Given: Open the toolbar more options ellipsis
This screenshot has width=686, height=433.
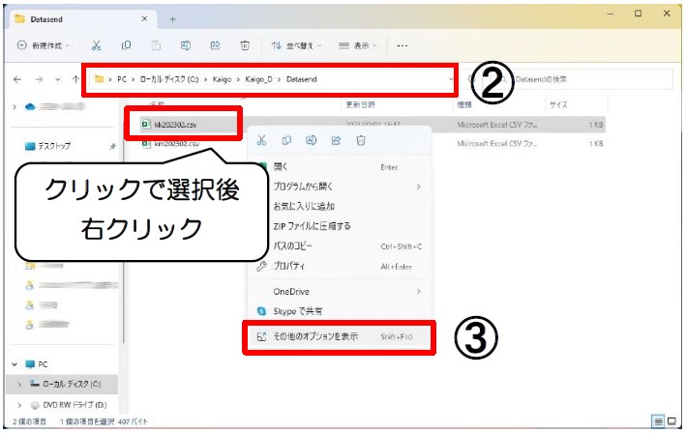Looking at the screenshot, I should click(403, 45).
